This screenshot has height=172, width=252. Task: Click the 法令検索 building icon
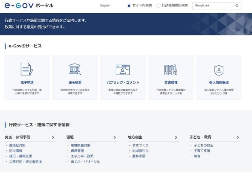click(75, 69)
